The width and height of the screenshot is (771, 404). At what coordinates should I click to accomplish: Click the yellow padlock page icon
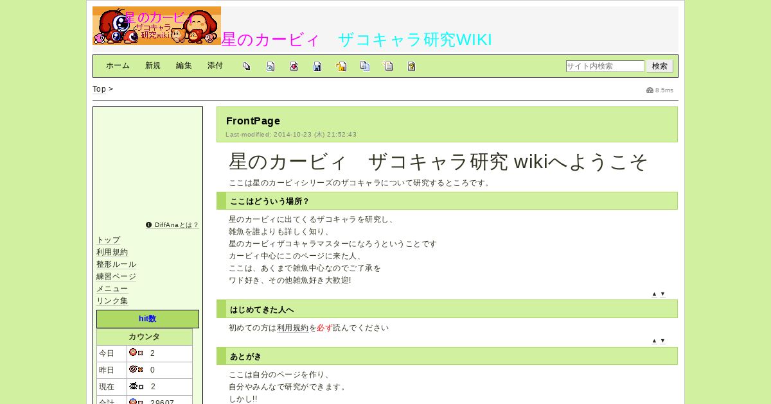coord(341,66)
